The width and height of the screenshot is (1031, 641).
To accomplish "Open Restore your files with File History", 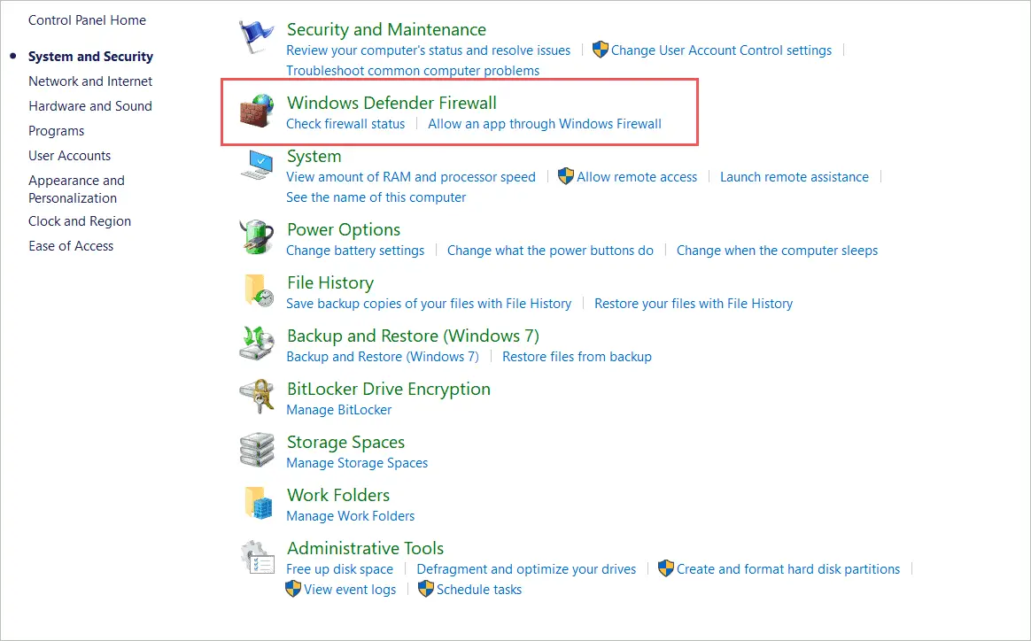I will 694,303.
